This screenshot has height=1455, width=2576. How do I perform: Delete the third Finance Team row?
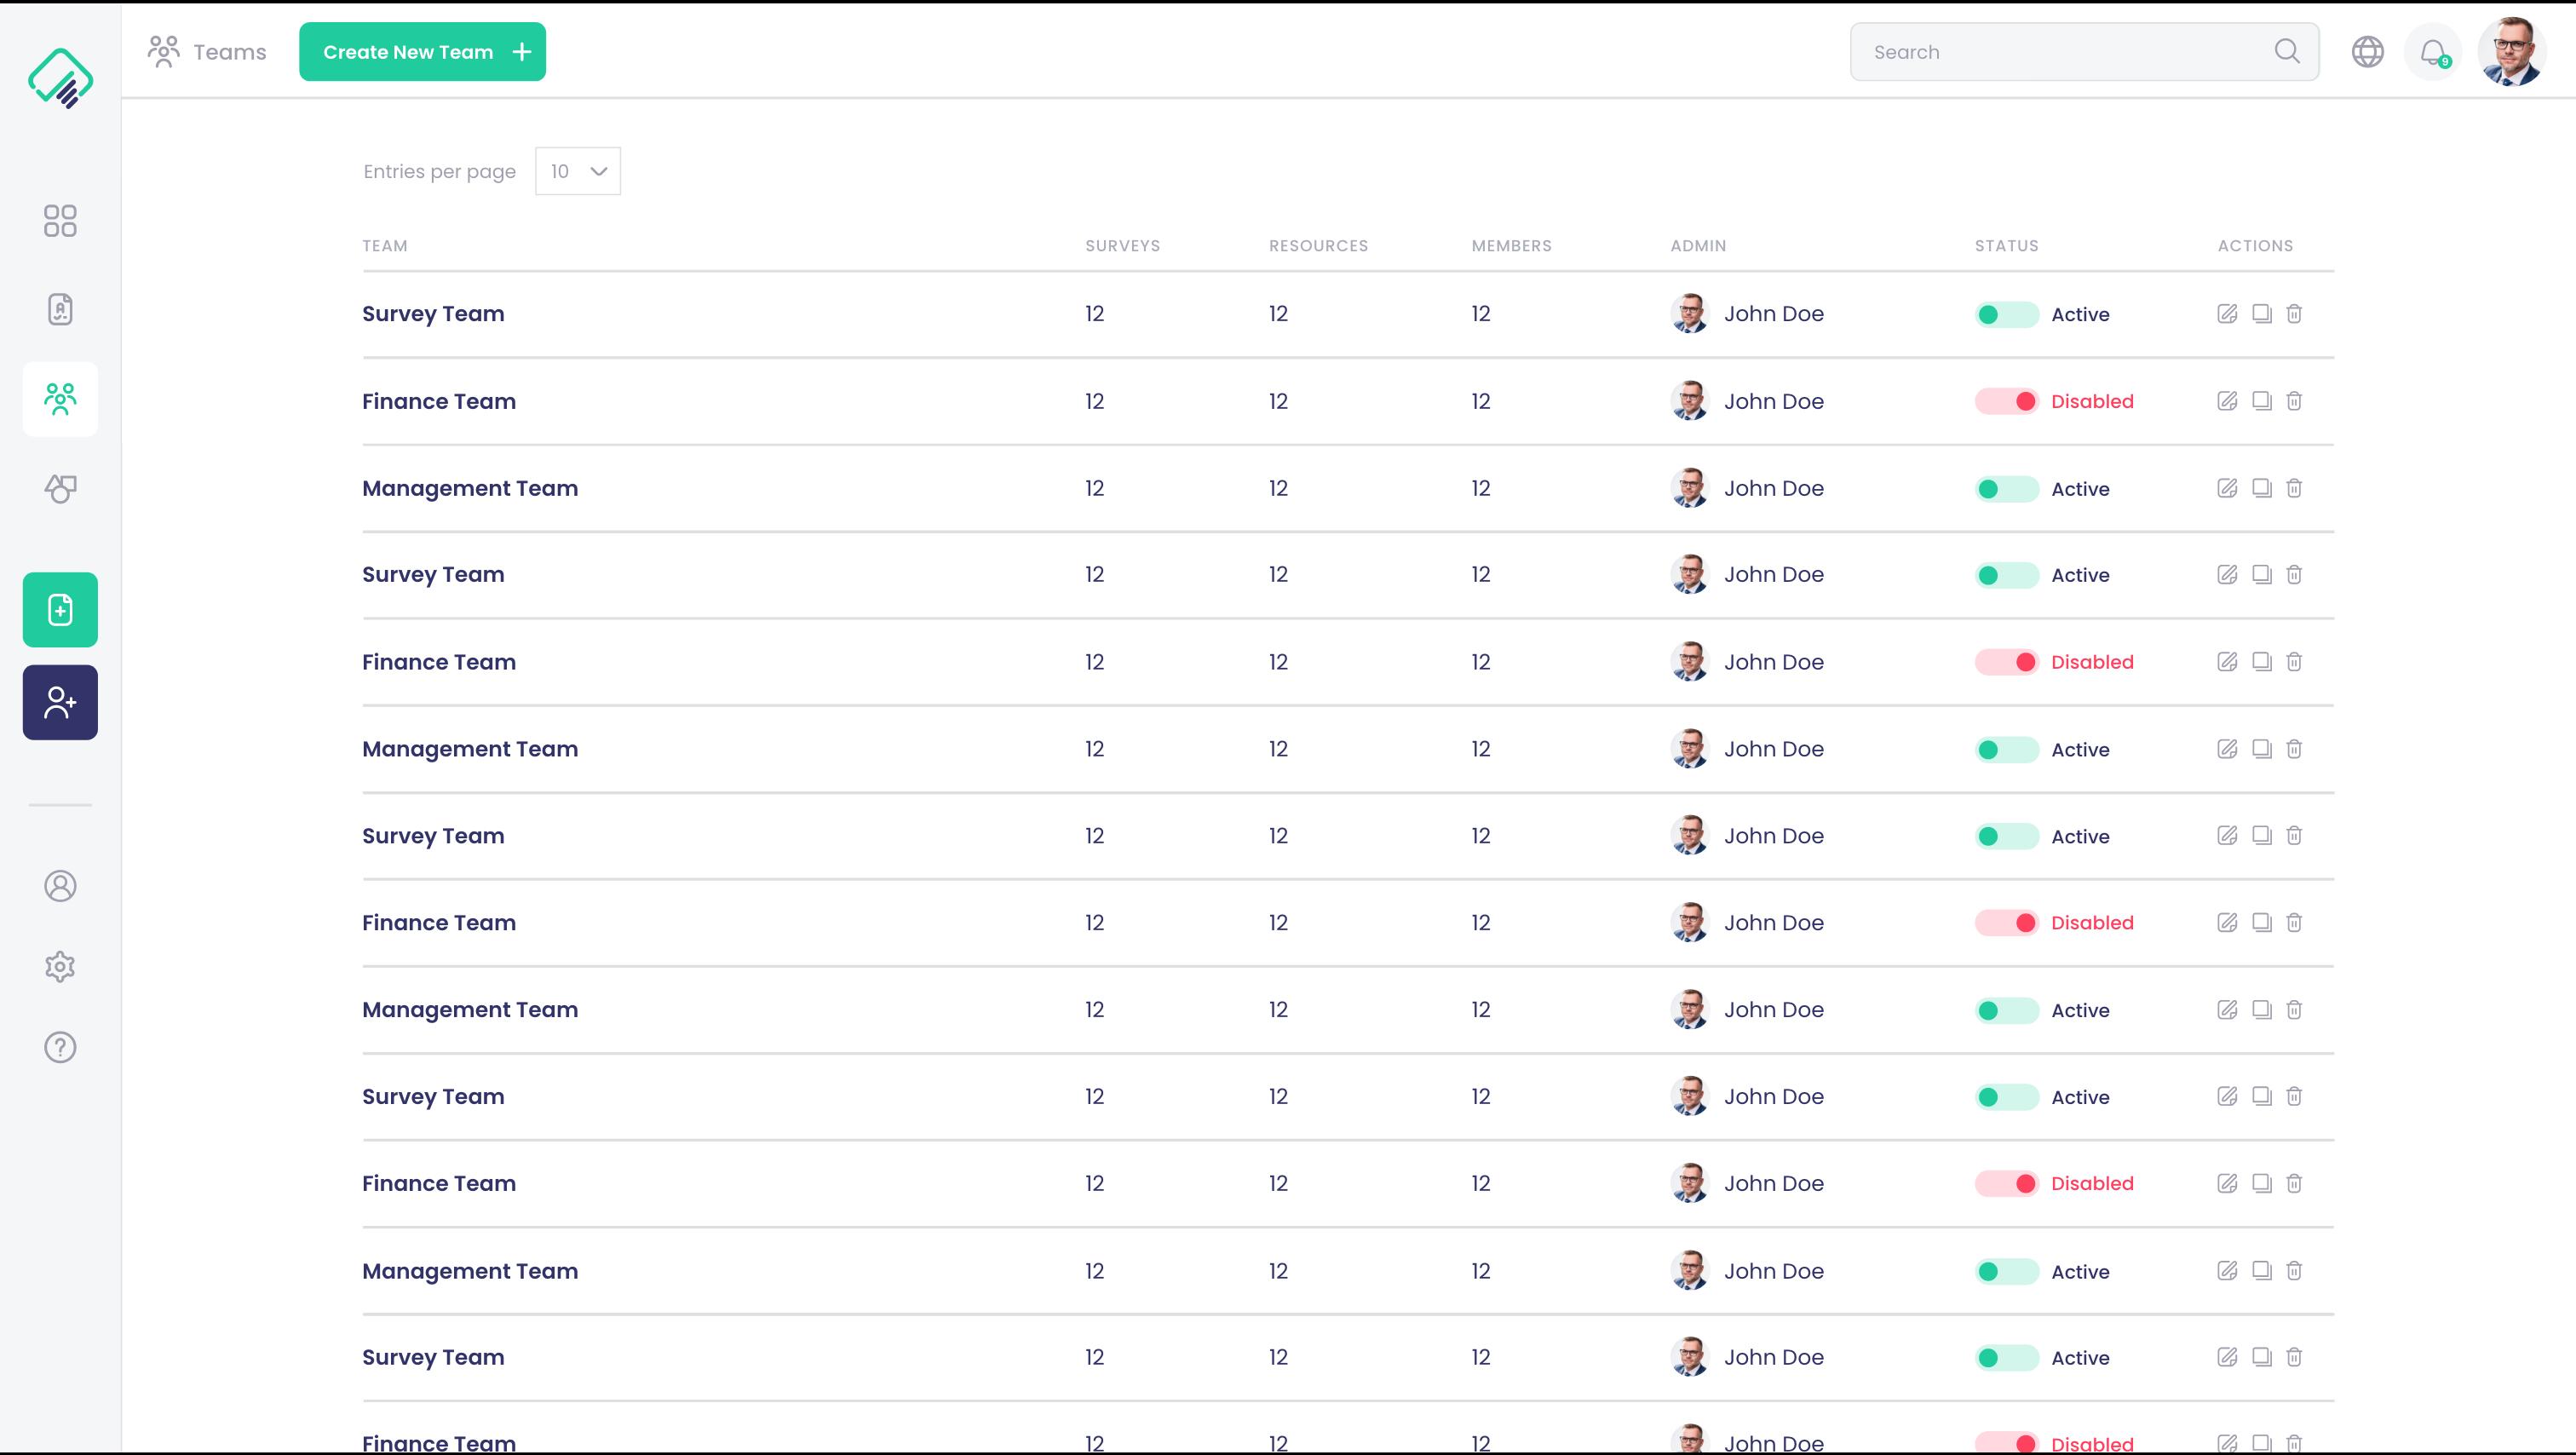pyautogui.click(x=2294, y=923)
